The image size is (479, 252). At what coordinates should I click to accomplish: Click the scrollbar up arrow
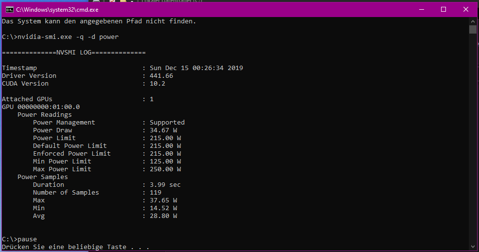click(473, 21)
